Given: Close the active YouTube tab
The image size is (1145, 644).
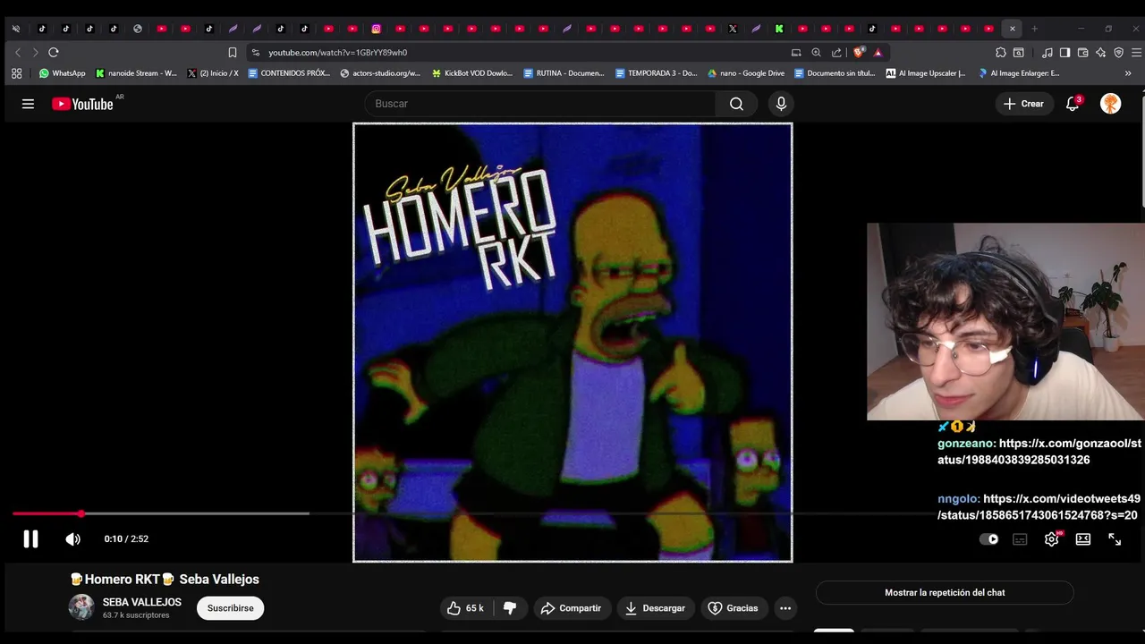Looking at the screenshot, I should (x=1012, y=29).
